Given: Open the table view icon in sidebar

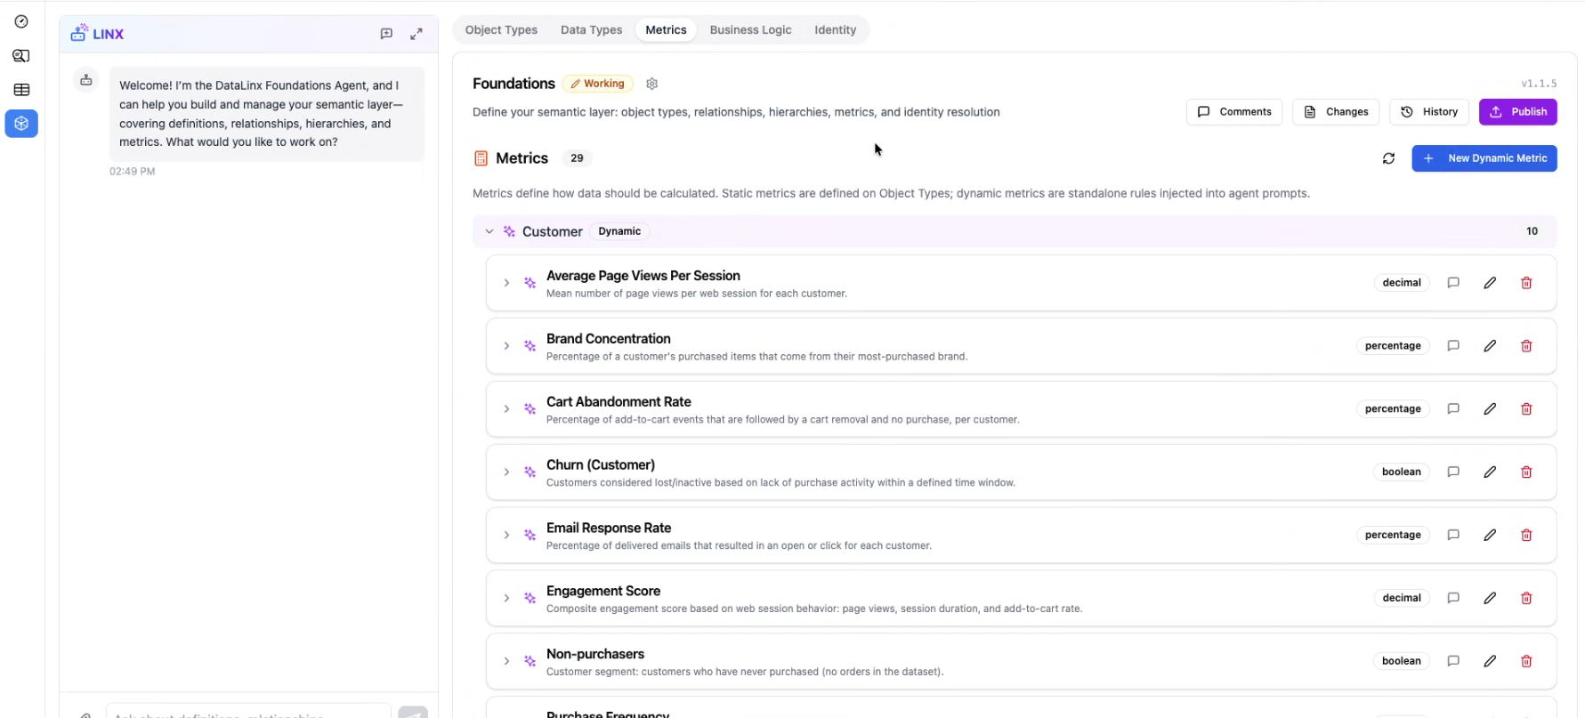Looking at the screenshot, I should pyautogui.click(x=21, y=90).
